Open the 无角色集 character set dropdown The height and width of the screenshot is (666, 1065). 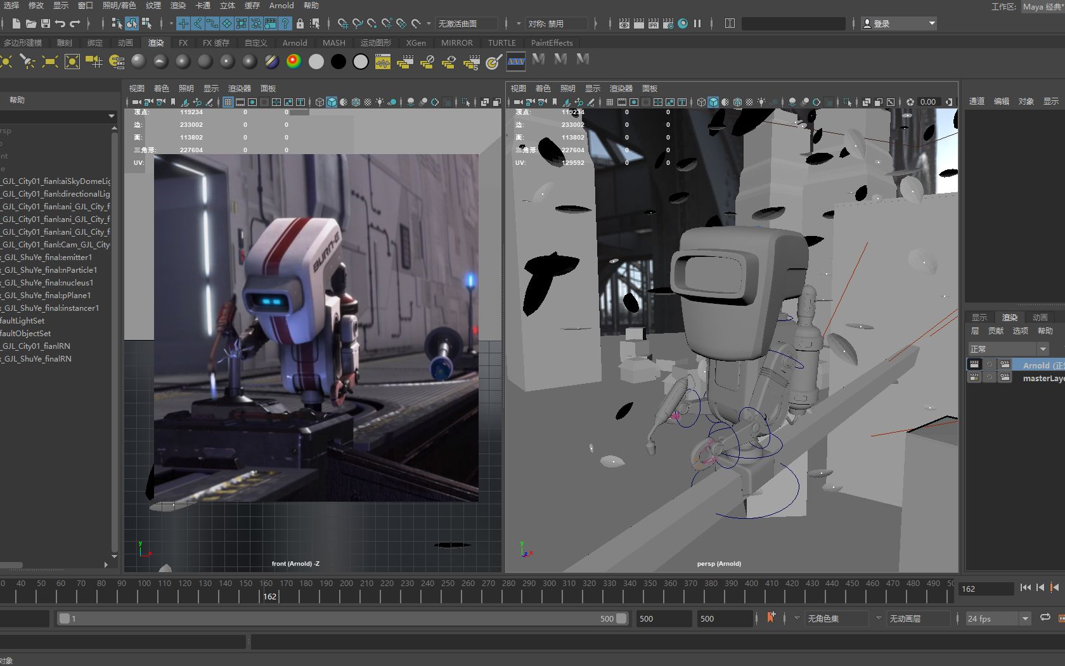click(837, 618)
